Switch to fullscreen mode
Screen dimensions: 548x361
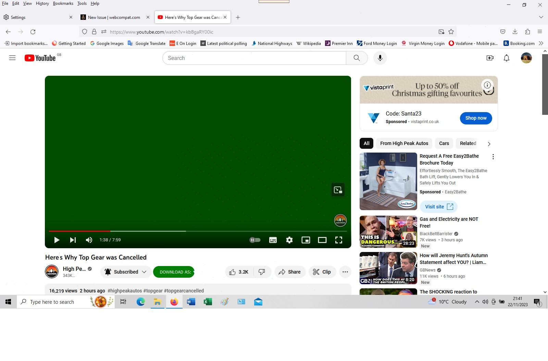[338, 240]
